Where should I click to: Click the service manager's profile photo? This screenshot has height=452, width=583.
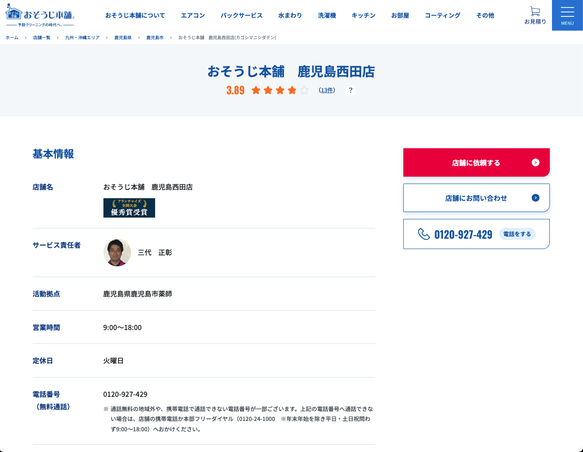(x=117, y=252)
